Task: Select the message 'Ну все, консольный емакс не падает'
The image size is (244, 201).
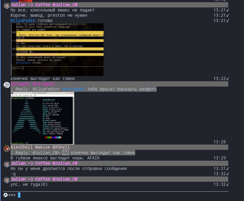Action: click(x=53, y=10)
